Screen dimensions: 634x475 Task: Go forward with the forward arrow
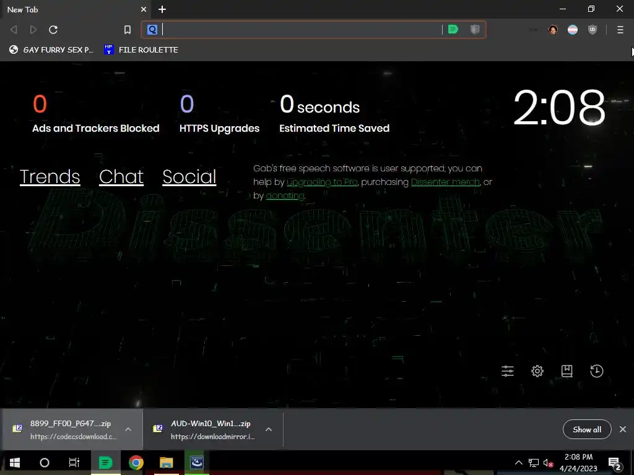tap(33, 30)
